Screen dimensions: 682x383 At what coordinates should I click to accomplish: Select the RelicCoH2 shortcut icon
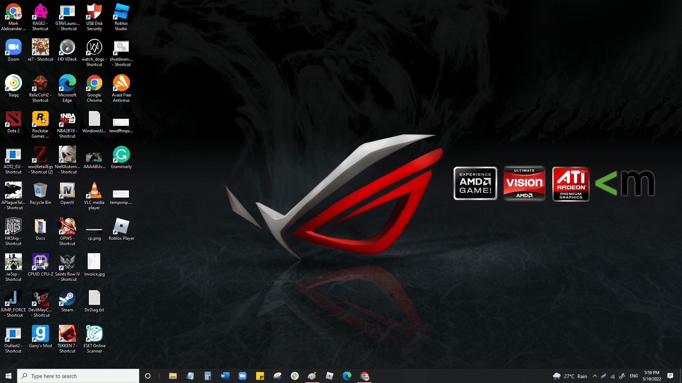(x=40, y=89)
